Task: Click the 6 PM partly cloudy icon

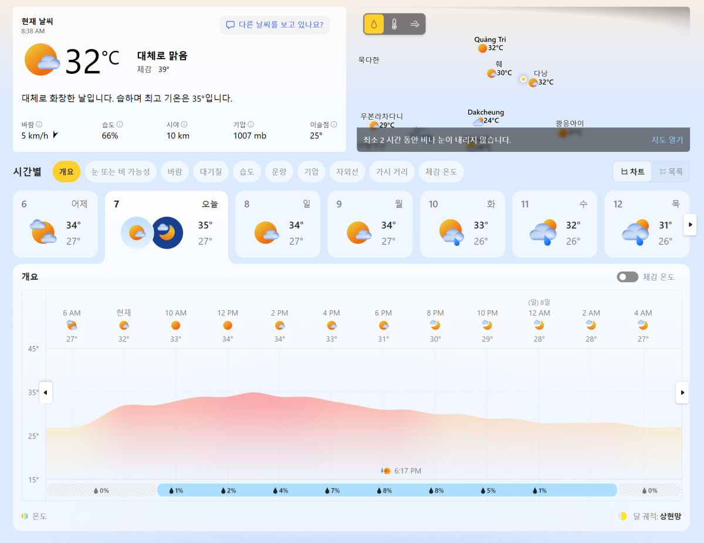Action: (384, 325)
